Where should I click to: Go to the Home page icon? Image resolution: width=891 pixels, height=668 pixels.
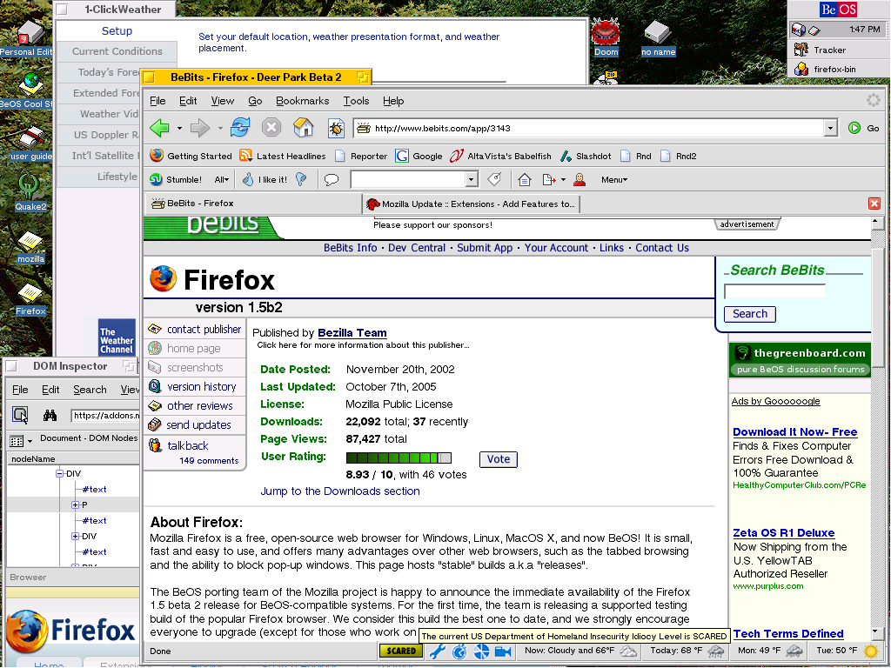coord(303,128)
